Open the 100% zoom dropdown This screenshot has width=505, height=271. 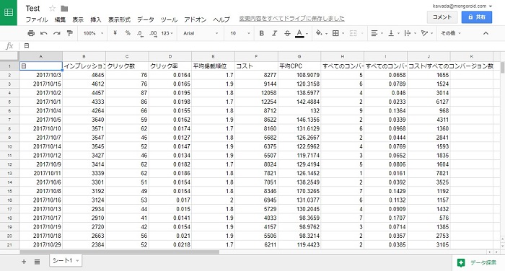coord(93,33)
